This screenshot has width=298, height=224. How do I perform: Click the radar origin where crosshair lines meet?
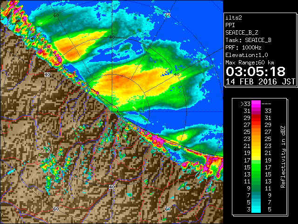coord(112,112)
